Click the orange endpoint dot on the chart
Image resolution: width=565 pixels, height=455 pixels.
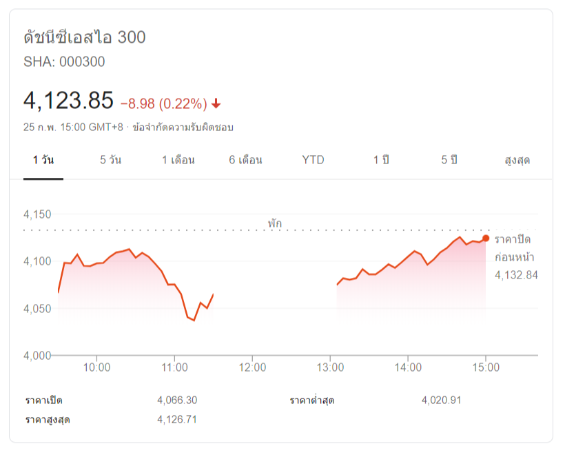pyautogui.click(x=486, y=239)
